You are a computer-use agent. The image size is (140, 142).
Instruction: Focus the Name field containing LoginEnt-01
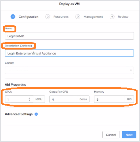(x=69, y=36)
